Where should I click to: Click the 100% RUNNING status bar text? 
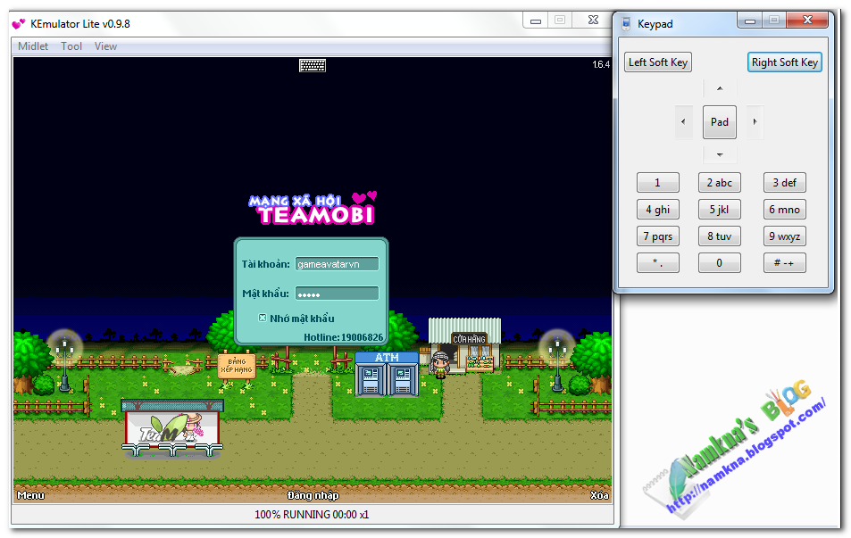(x=312, y=514)
